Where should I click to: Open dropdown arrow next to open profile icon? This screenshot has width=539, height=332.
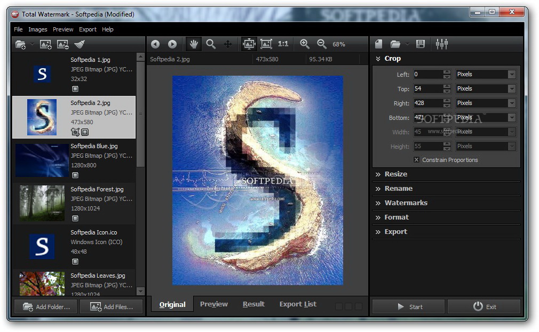point(407,44)
